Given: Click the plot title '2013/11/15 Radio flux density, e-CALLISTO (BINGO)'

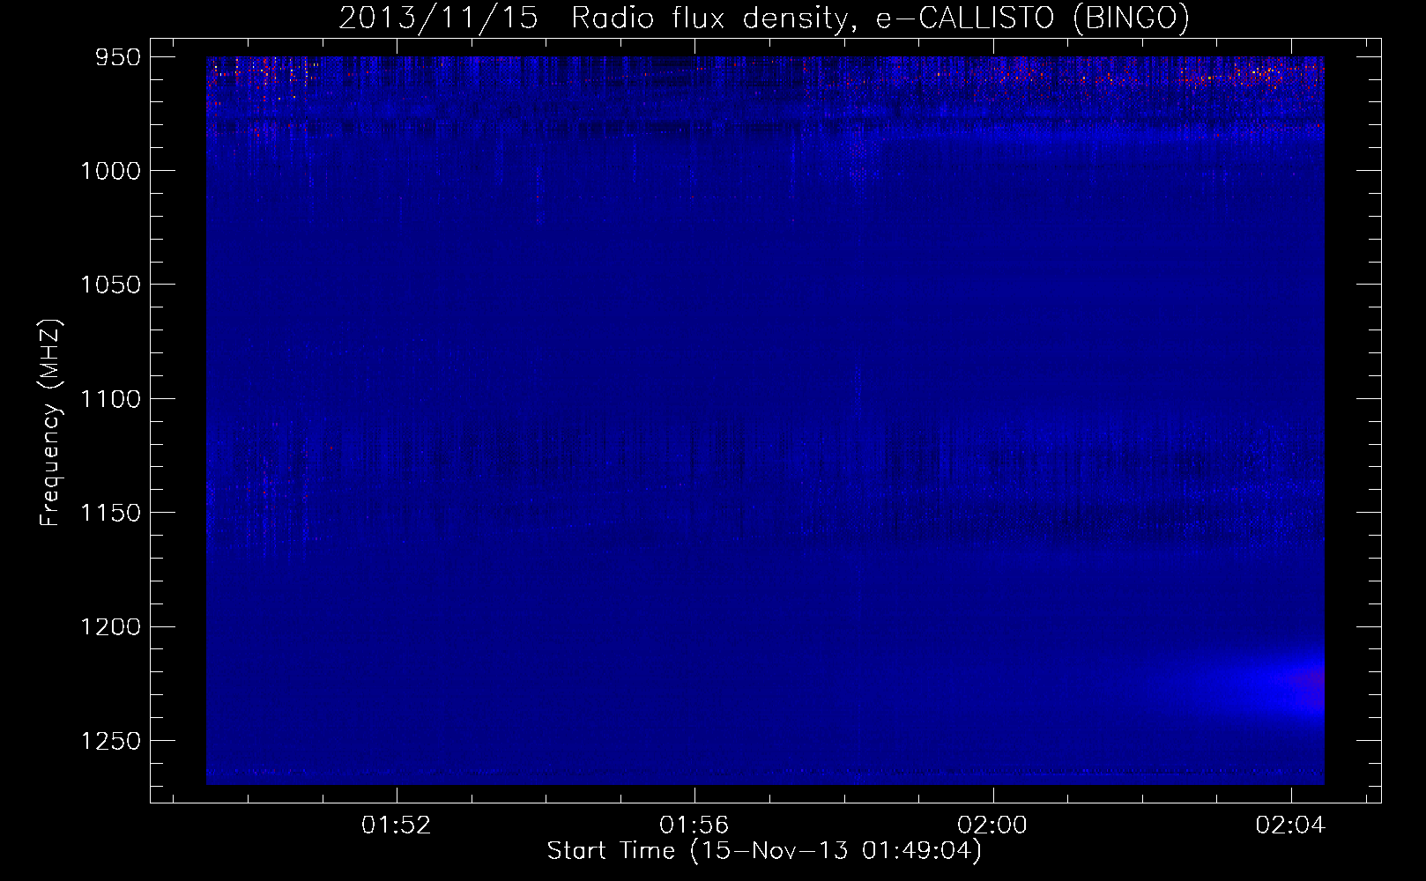Looking at the screenshot, I should point(764,19).
